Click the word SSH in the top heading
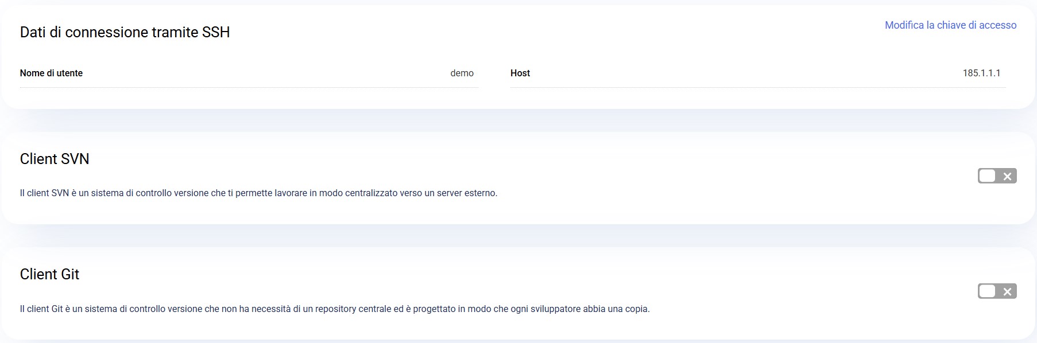1037x343 pixels. point(216,32)
